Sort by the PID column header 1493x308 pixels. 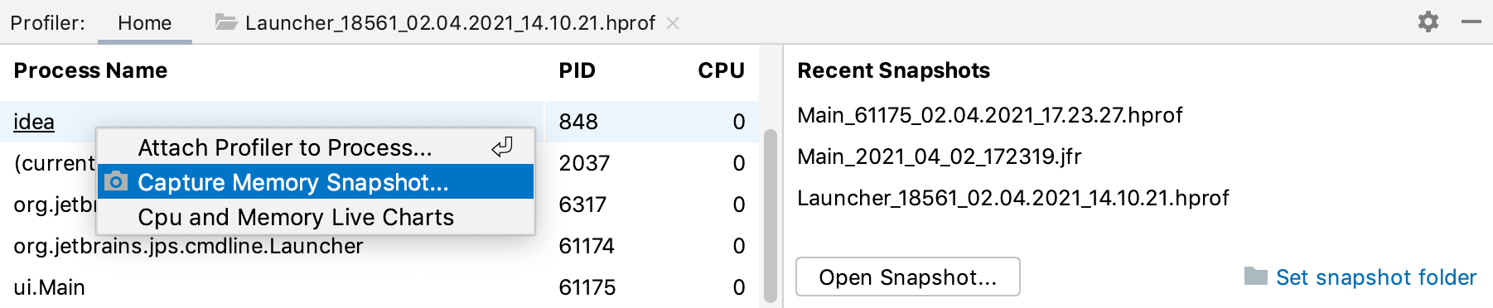pyautogui.click(x=577, y=70)
